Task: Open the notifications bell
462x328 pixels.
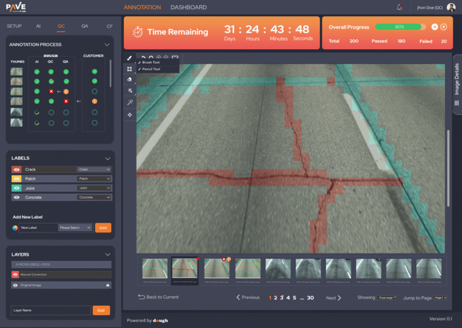Action: 399,7
